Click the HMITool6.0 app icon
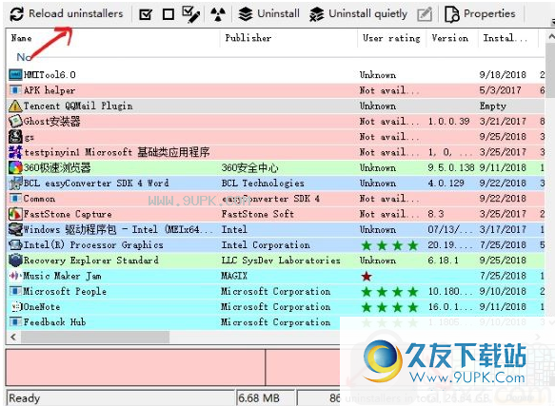This screenshot has width=555, height=406. tap(15, 74)
